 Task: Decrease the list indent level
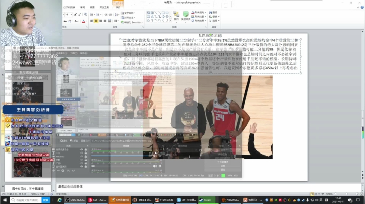pyautogui.click(x=106, y=14)
